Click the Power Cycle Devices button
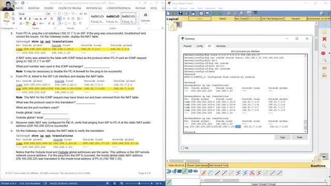331x186 pixels. click(198, 165)
